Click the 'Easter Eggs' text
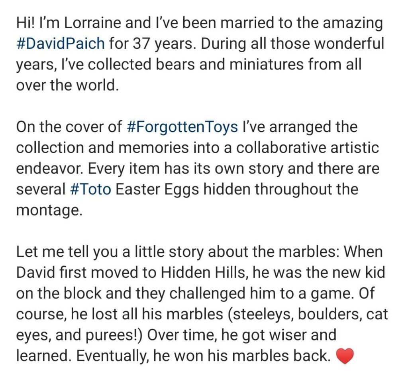Image resolution: width=408 pixels, height=372 pixels. [157, 189]
